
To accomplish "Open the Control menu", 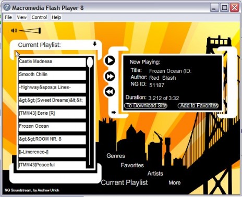I will point(39,17).
